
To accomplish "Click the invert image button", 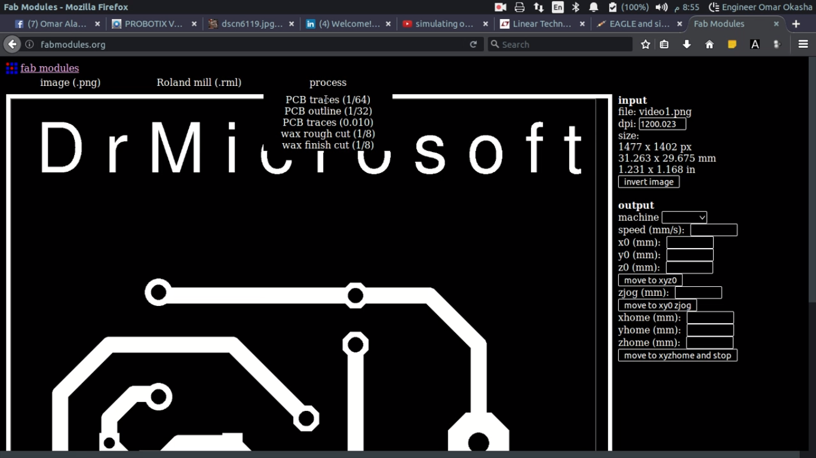I will pyautogui.click(x=649, y=182).
